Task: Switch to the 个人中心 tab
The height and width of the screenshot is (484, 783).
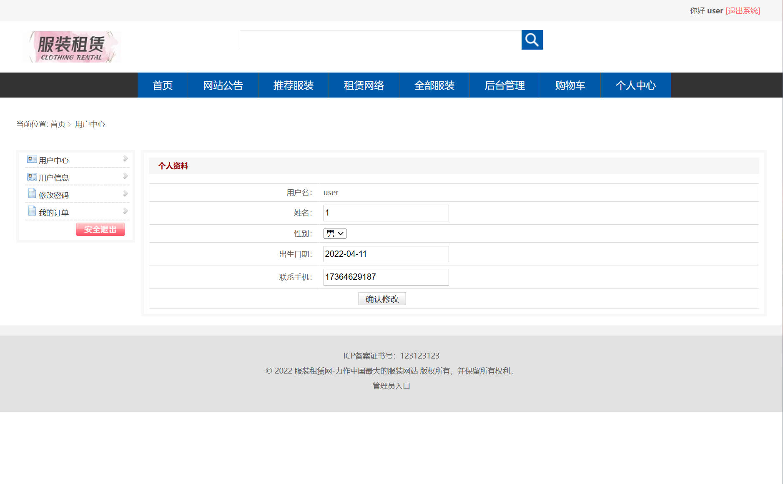Action: [x=635, y=85]
